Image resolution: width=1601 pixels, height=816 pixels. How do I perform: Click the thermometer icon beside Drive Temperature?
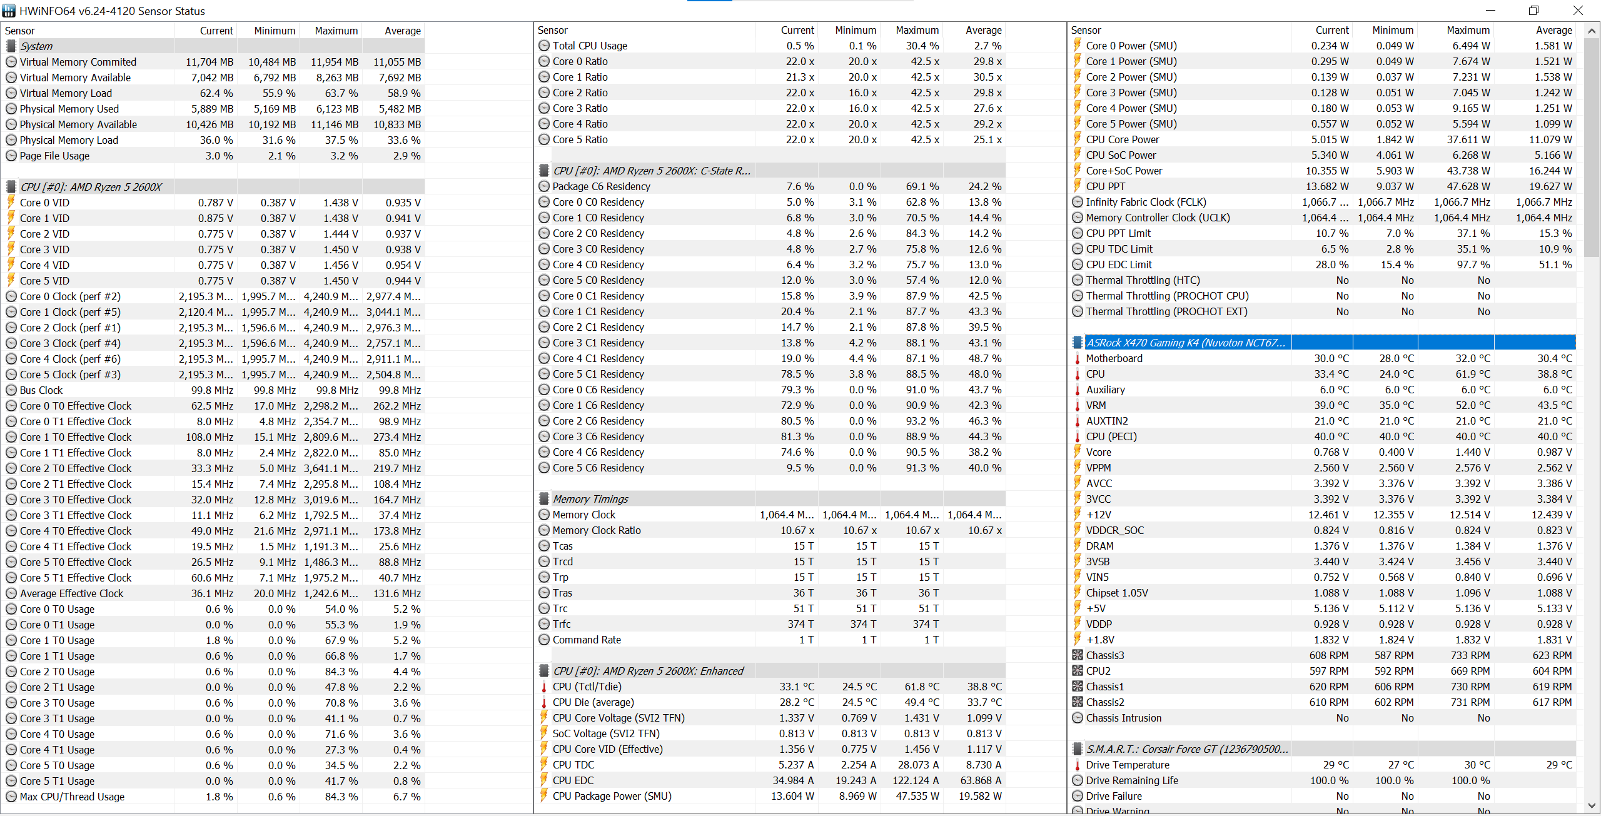click(x=1077, y=765)
